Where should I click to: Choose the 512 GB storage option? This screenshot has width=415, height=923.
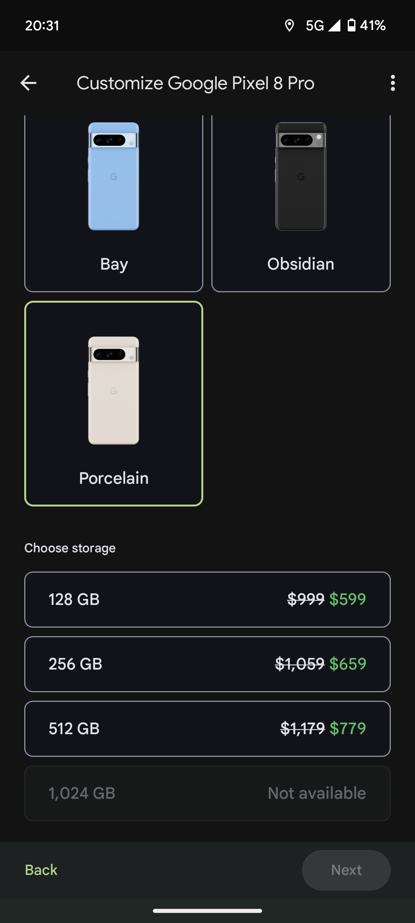tap(207, 729)
